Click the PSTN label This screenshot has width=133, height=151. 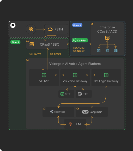tap(58, 29)
